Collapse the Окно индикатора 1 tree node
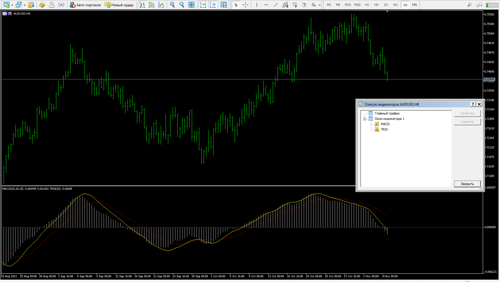The image size is (500, 282). tap(365, 119)
